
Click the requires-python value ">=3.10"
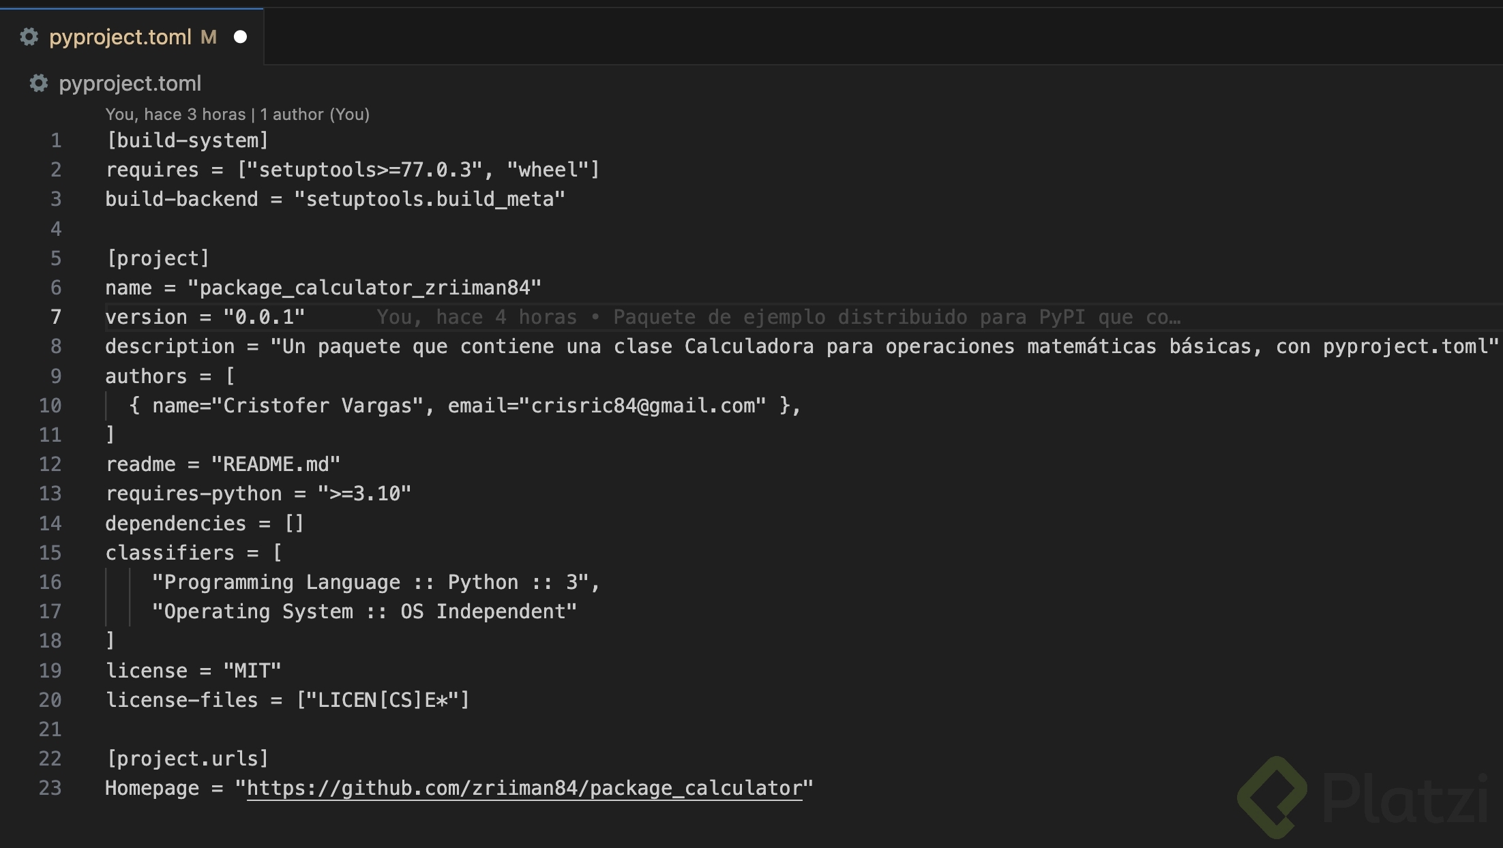click(x=364, y=494)
